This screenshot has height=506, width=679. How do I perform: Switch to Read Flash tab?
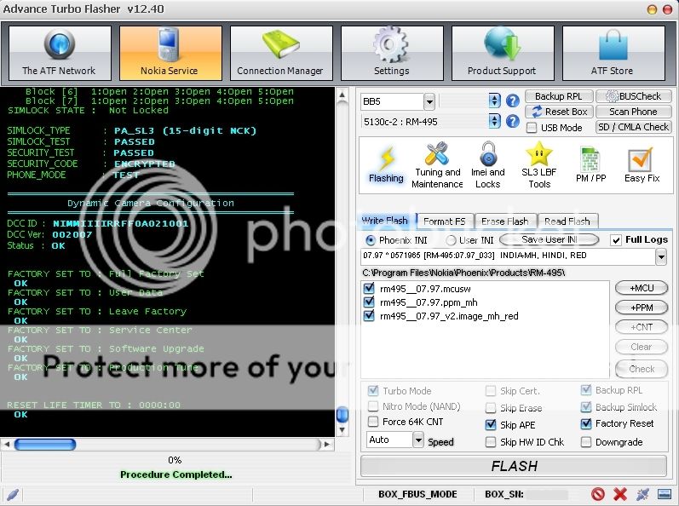(x=567, y=221)
